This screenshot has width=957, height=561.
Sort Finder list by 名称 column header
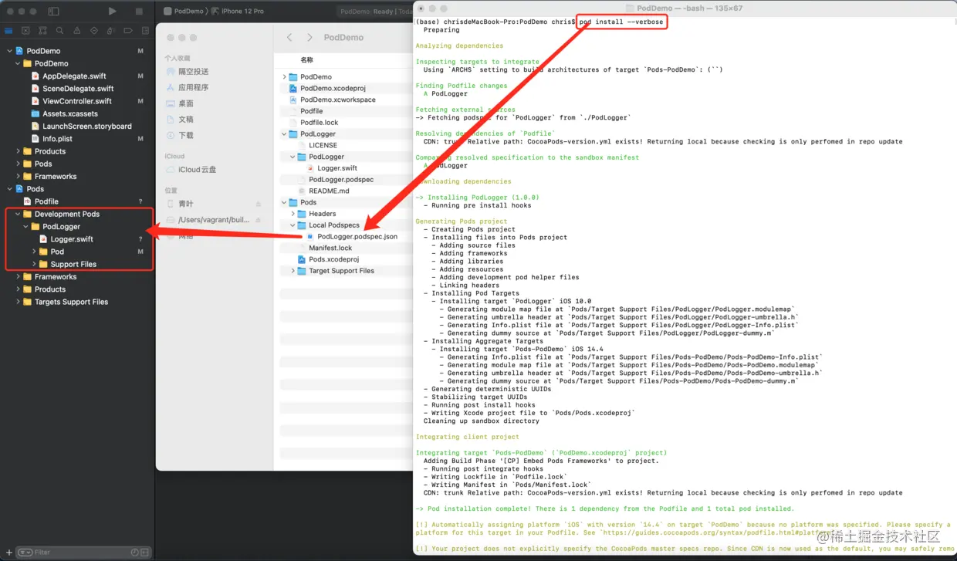point(307,60)
